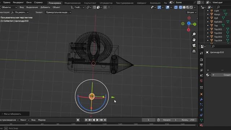Open the View Layer properties tab
231x130 pixels.
pos(201,70)
